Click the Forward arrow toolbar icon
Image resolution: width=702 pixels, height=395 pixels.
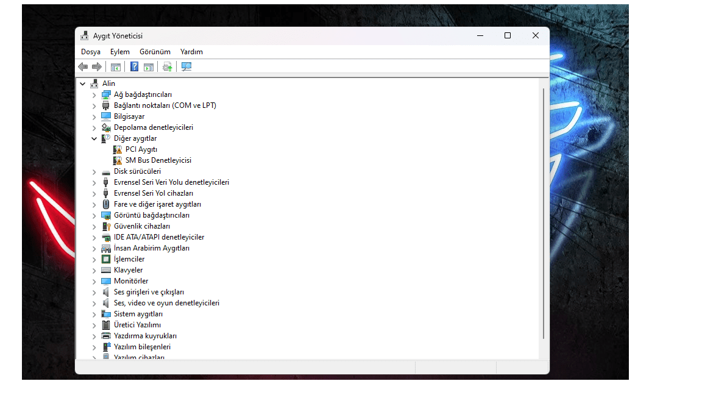point(96,67)
